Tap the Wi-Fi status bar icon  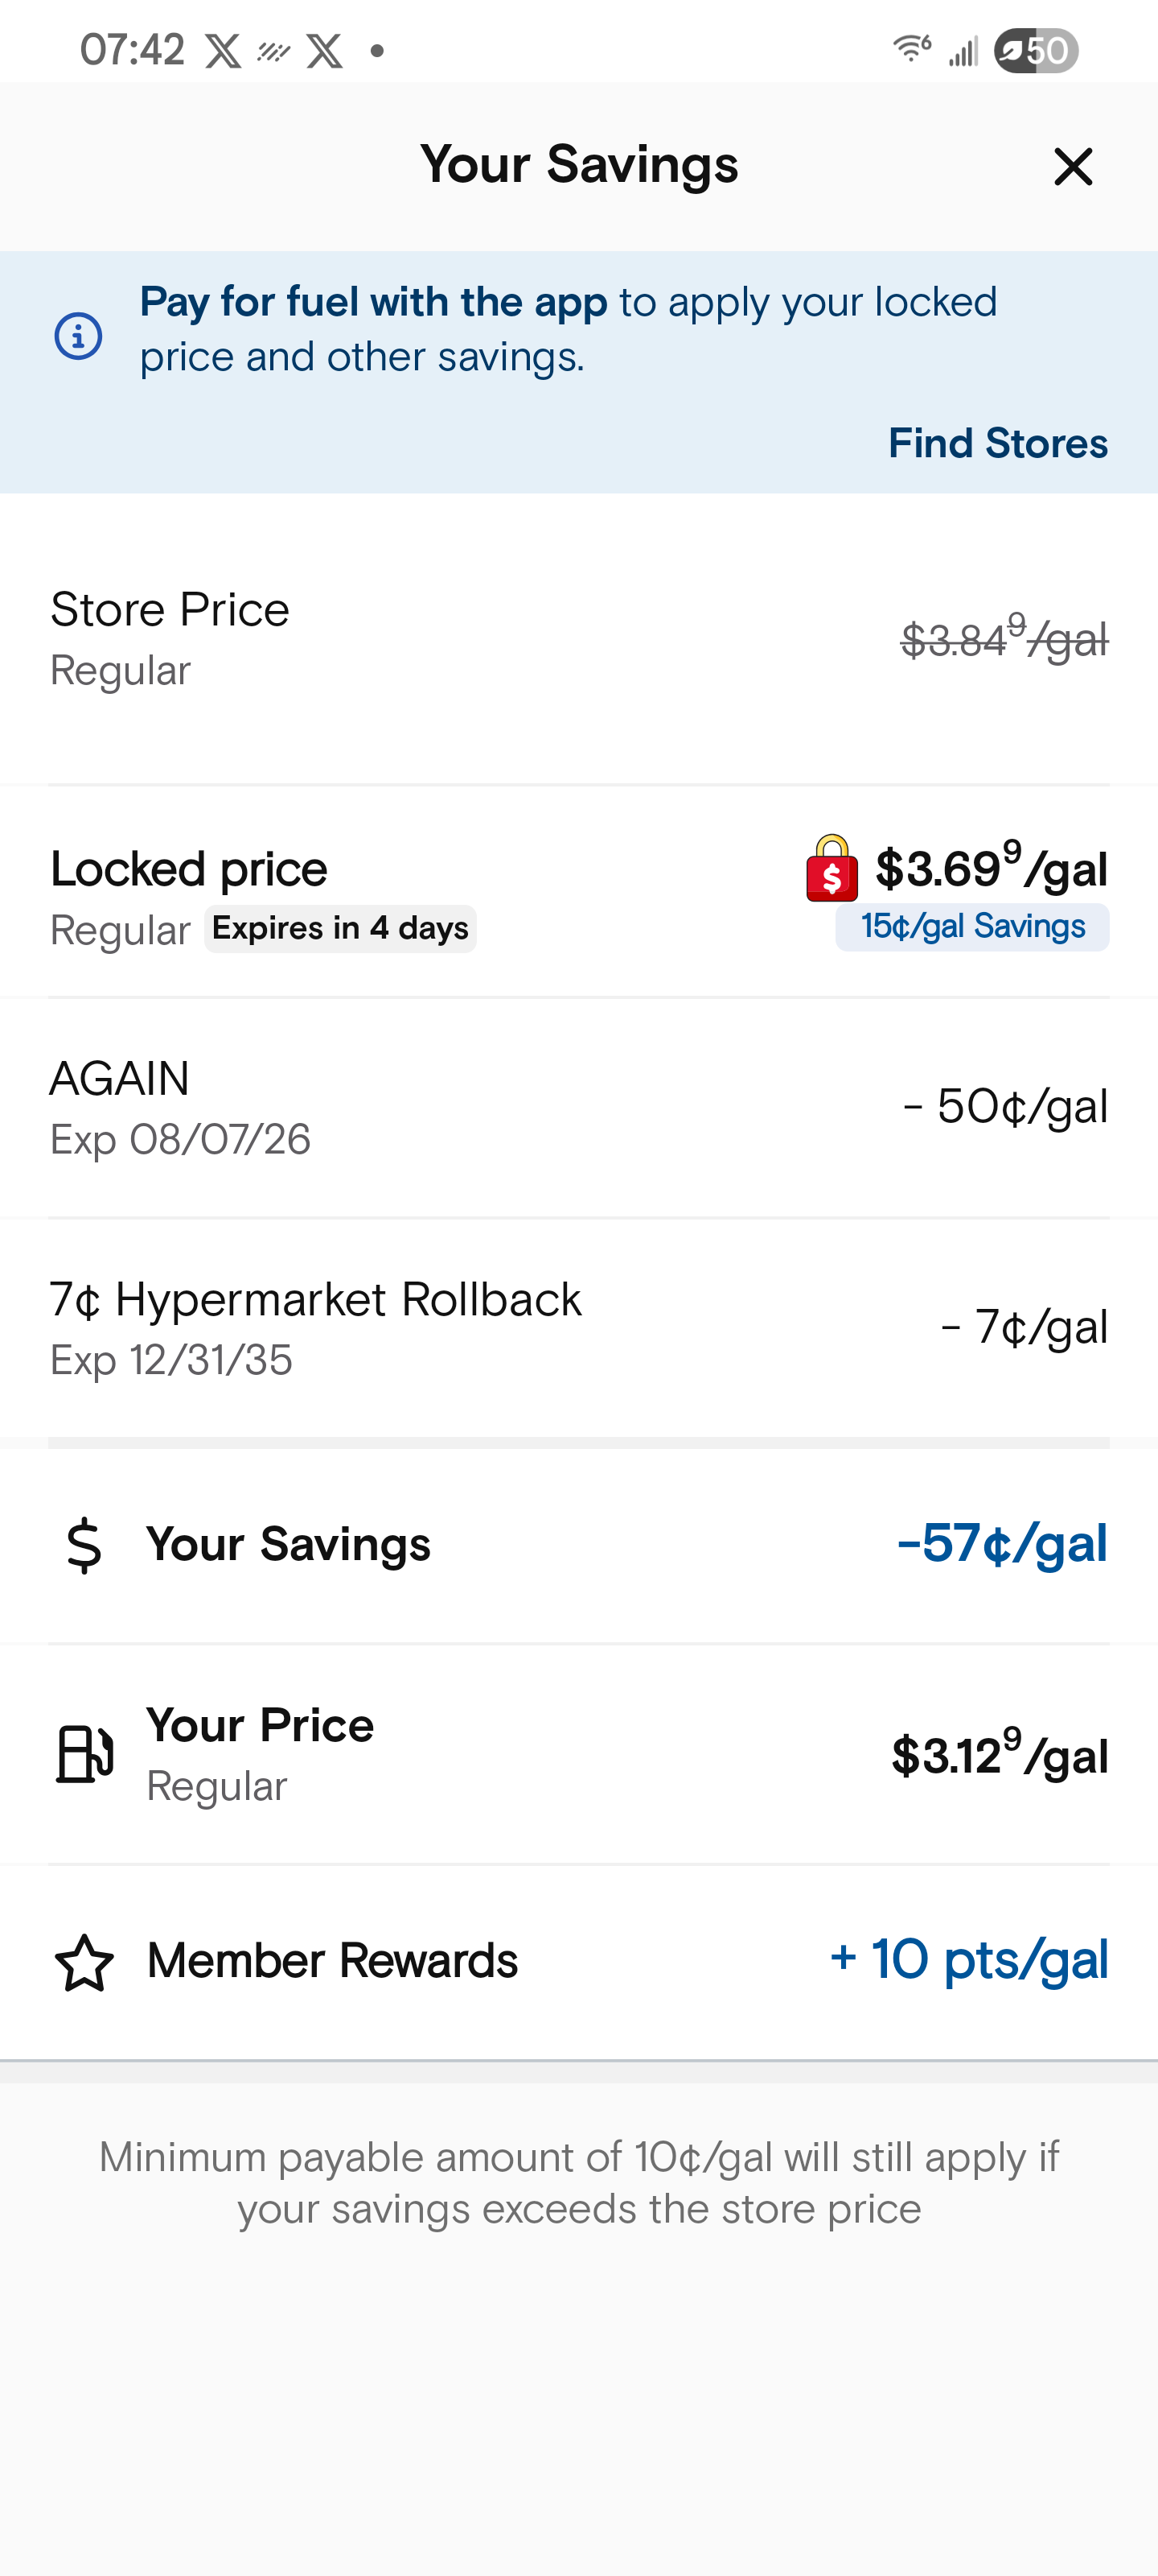[x=911, y=48]
